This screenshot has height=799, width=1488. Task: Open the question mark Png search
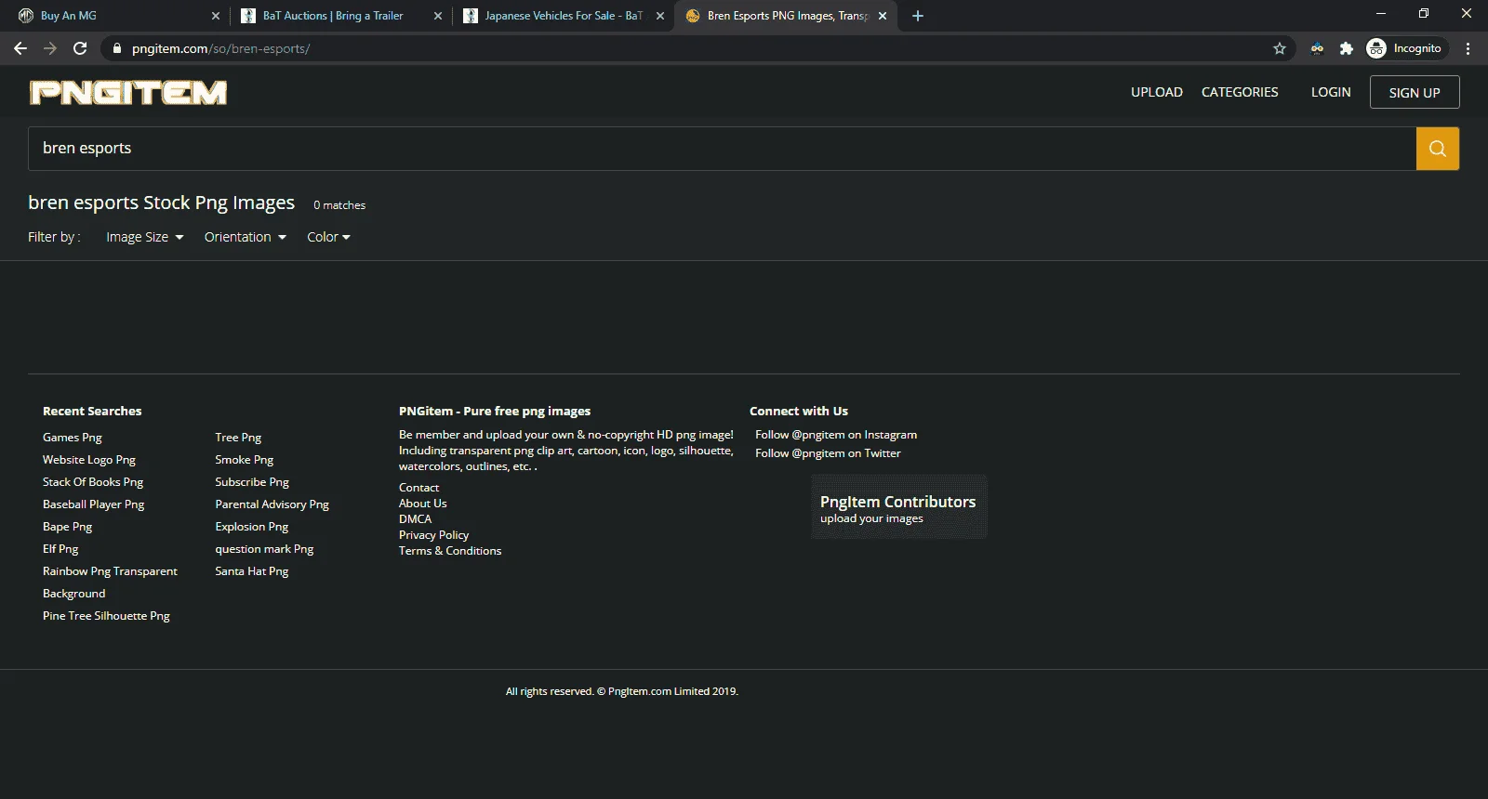coord(264,549)
